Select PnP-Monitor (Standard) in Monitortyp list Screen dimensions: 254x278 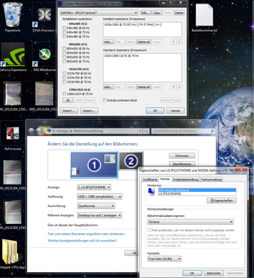tap(197, 190)
